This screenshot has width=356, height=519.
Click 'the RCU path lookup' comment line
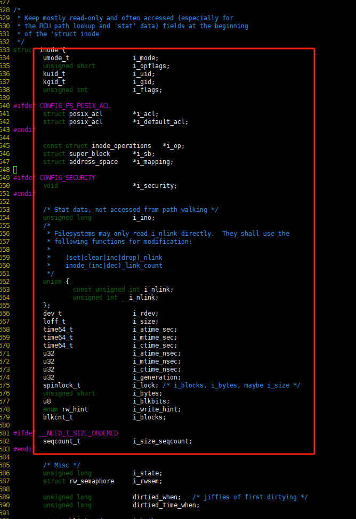point(133,26)
